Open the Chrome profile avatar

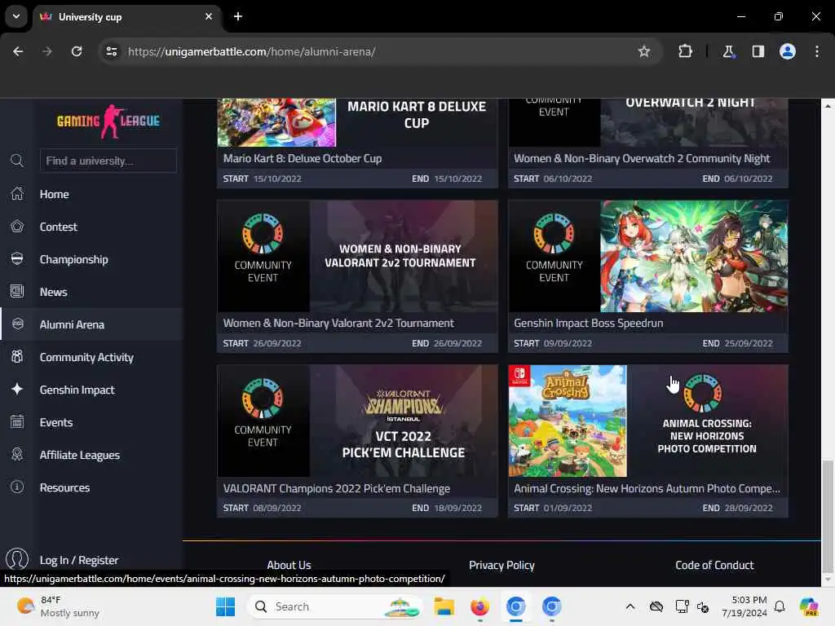pyautogui.click(x=787, y=51)
